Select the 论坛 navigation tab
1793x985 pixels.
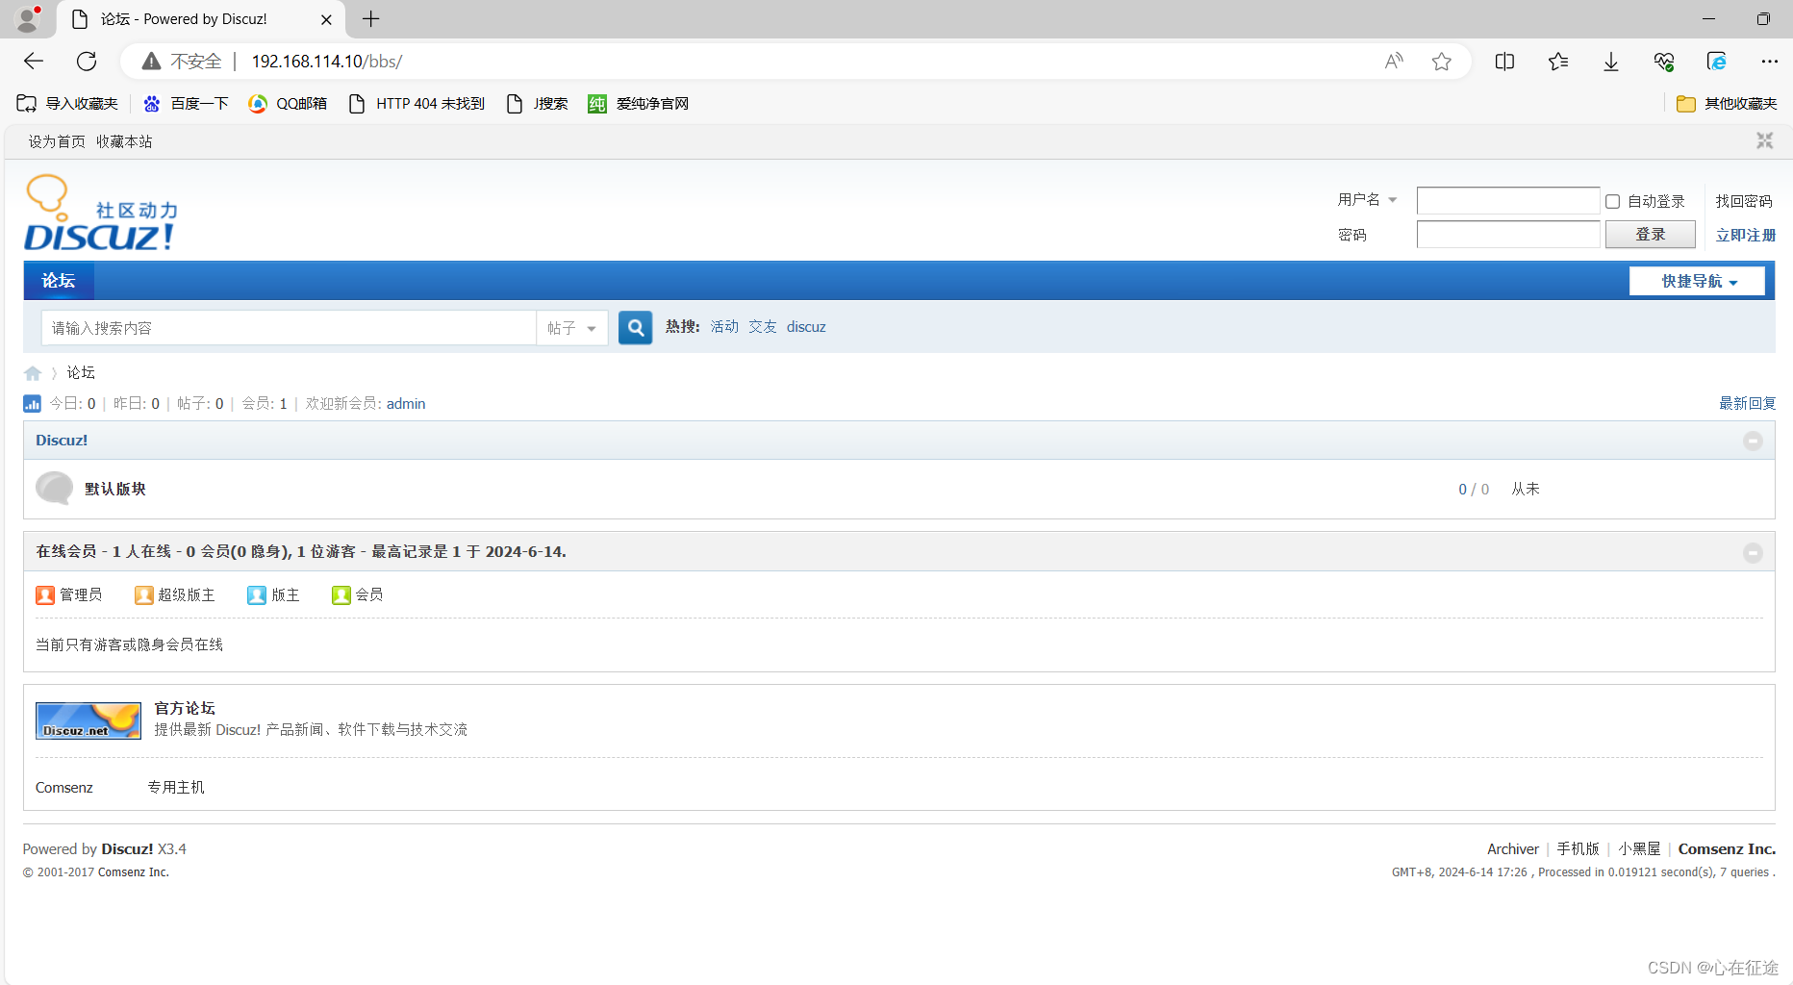click(59, 281)
